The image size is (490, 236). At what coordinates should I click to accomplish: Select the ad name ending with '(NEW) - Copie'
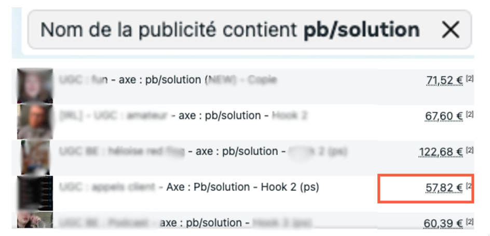(x=168, y=80)
